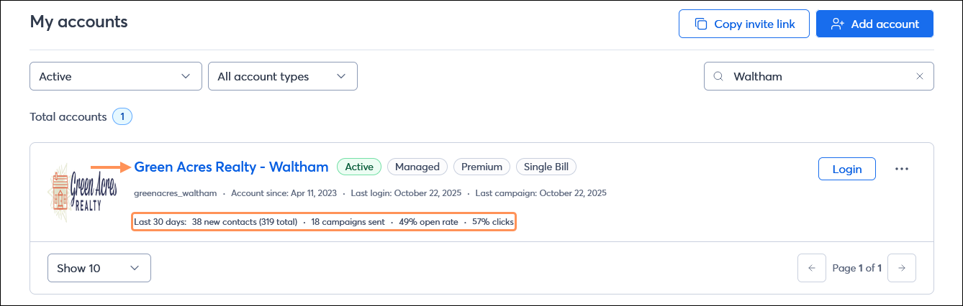
Task: Click the Add account button
Action: point(874,24)
